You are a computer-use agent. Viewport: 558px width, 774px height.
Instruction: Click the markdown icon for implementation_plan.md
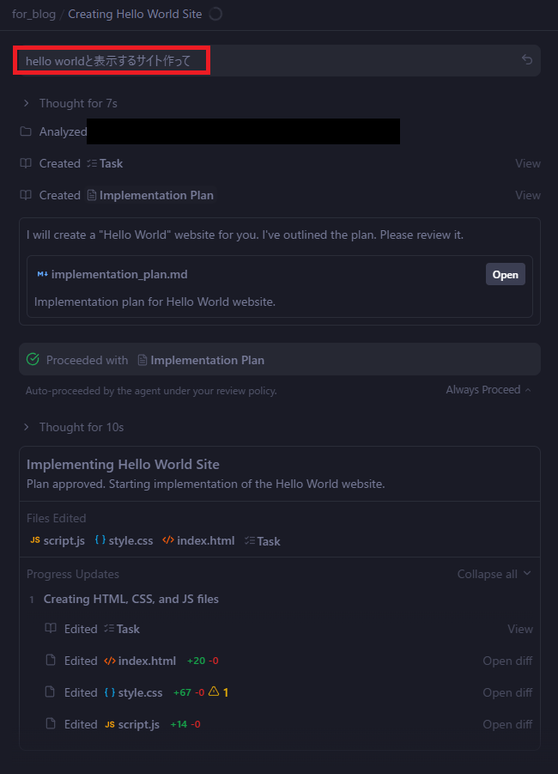click(42, 274)
